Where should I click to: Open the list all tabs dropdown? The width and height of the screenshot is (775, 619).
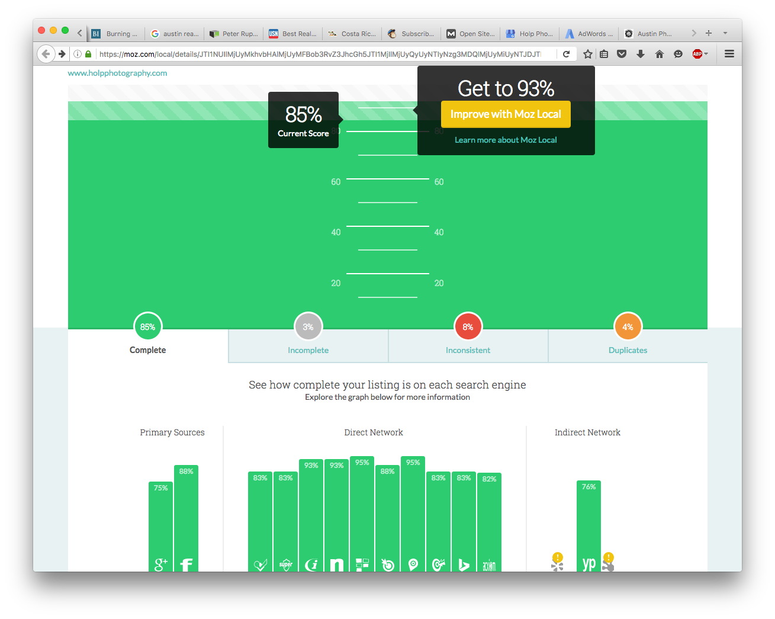click(725, 33)
